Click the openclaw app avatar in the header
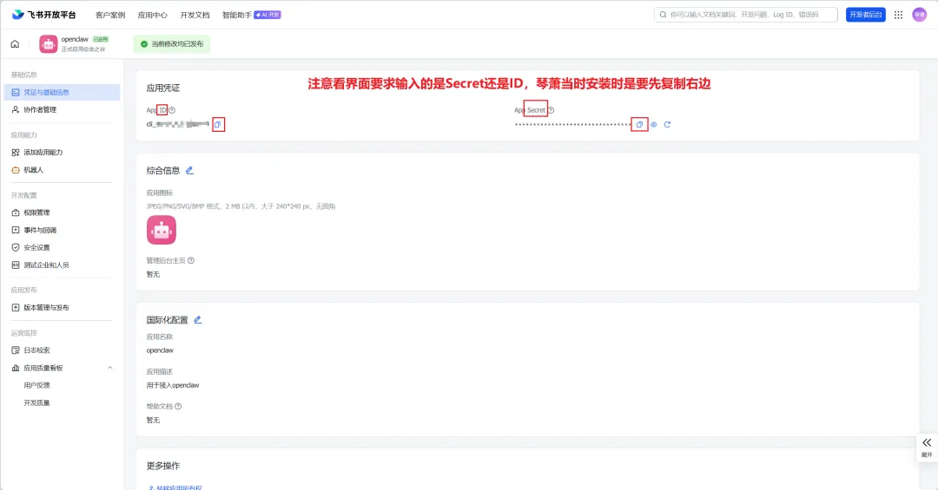The width and height of the screenshot is (938, 490). [x=49, y=43]
